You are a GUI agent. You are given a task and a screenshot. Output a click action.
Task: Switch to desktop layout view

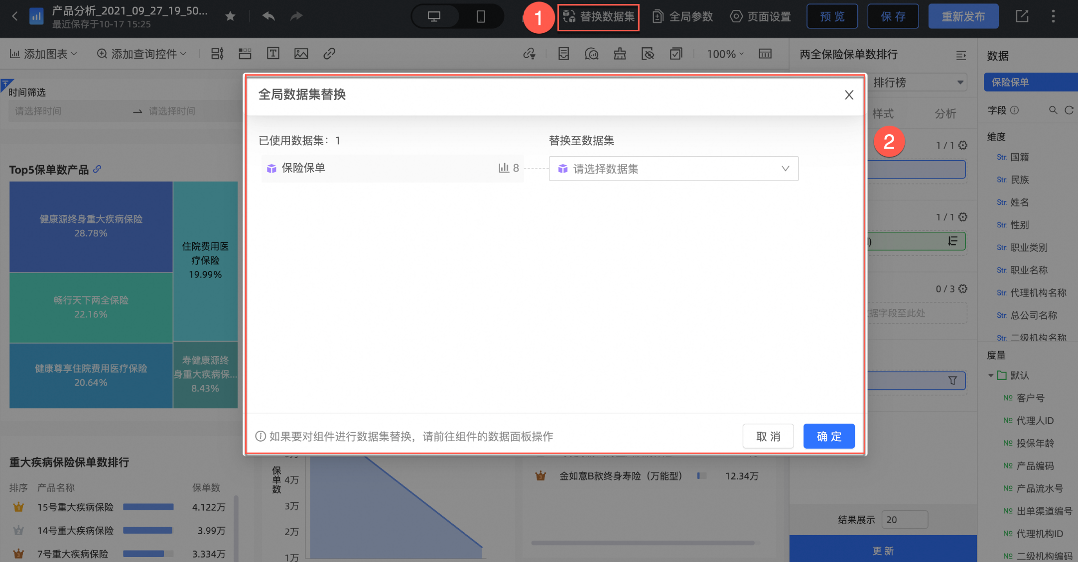(x=434, y=16)
